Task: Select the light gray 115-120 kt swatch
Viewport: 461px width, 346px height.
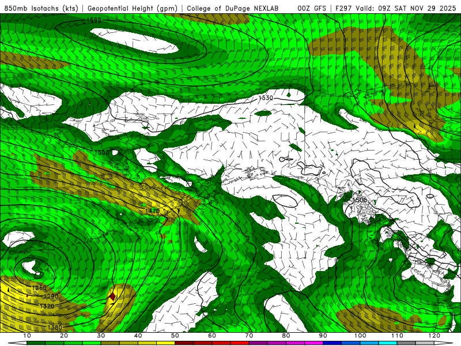Action: coord(425,343)
